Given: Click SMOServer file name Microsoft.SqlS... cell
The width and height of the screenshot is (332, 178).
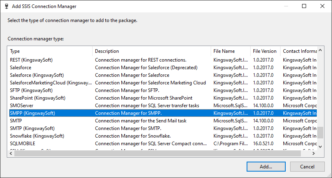Looking at the screenshot, I should (x=231, y=106).
